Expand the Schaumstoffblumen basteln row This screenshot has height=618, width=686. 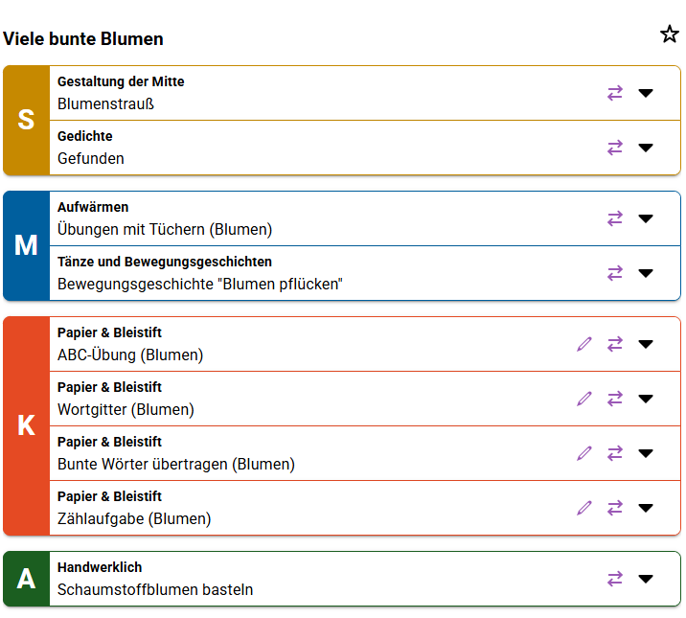[646, 579]
